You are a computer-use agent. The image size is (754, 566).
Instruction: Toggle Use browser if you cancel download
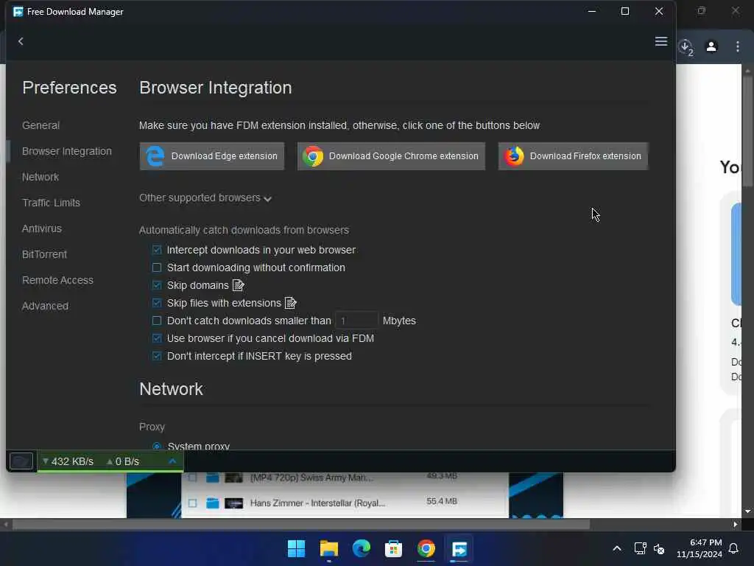157,338
